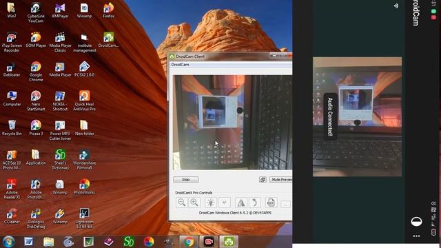441x248 pixels.
Task: Select the NOKIA - Shortcut icon
Action: [x=60, y=101]
